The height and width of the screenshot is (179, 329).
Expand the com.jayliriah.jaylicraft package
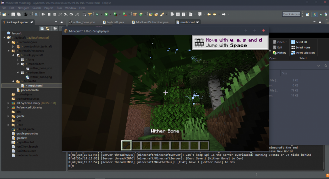(x=13, y=47)
